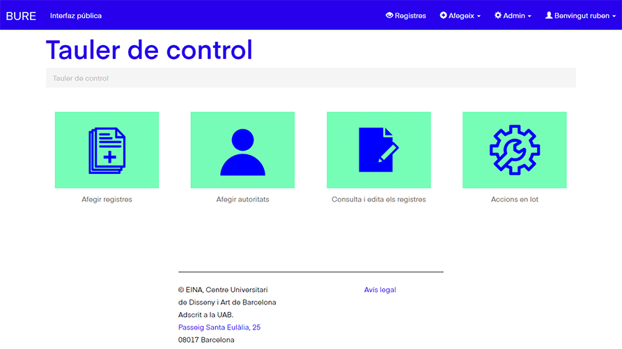Open the Benvingut ruben dropdown caret

[x=614, y=16]
